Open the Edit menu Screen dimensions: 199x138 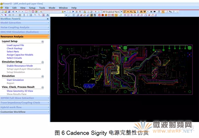(15, 8)
